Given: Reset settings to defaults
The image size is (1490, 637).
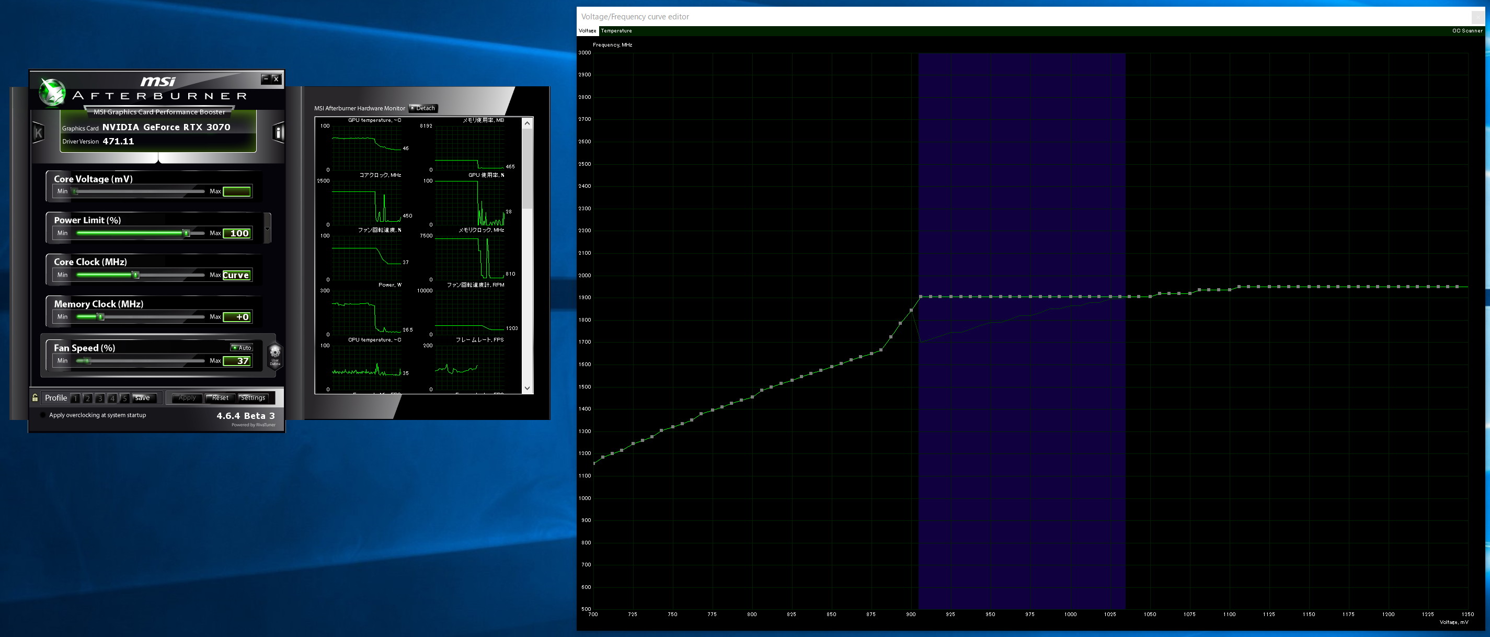Looking at the screenshot, I should [221, 398].
